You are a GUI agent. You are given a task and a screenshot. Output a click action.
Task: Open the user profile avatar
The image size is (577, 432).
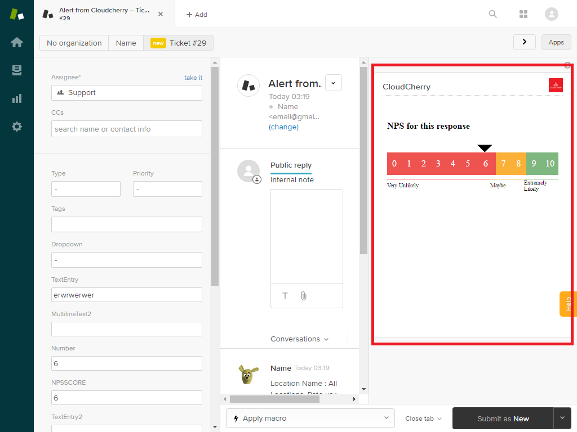(x=552, y=14)
